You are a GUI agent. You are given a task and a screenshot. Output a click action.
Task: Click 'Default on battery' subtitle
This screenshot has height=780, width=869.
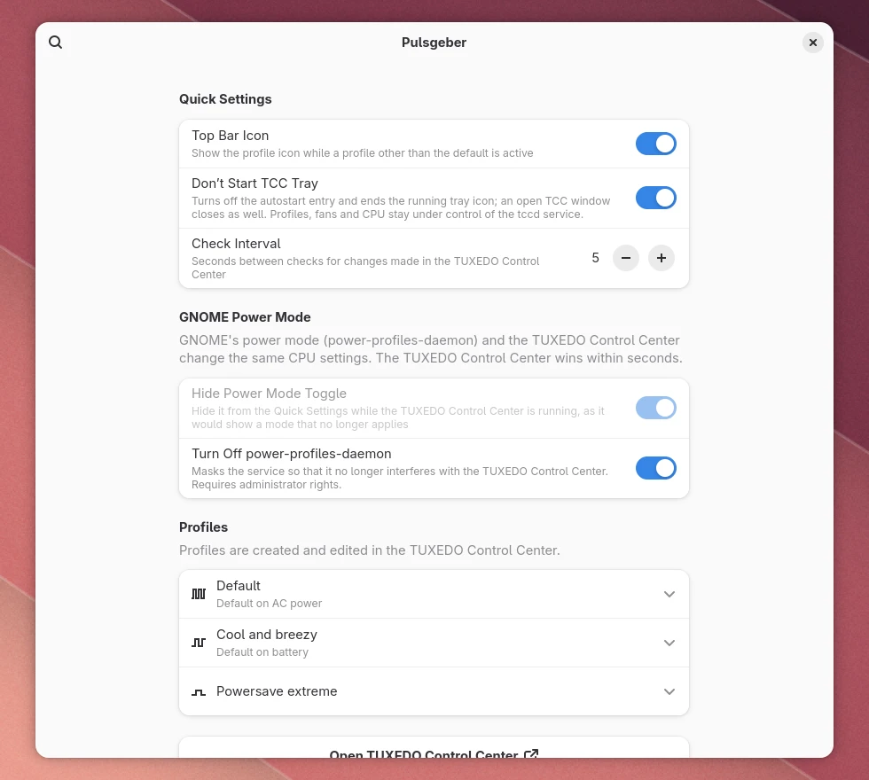tap(262, 652)
